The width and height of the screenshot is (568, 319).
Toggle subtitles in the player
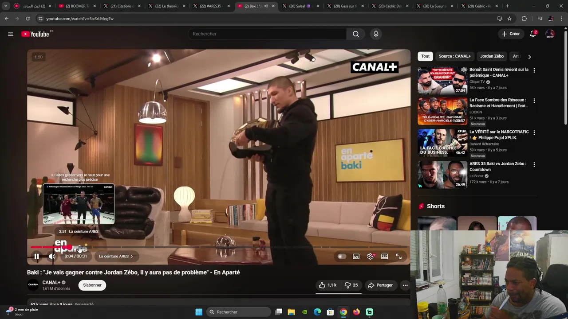point(356,256)
